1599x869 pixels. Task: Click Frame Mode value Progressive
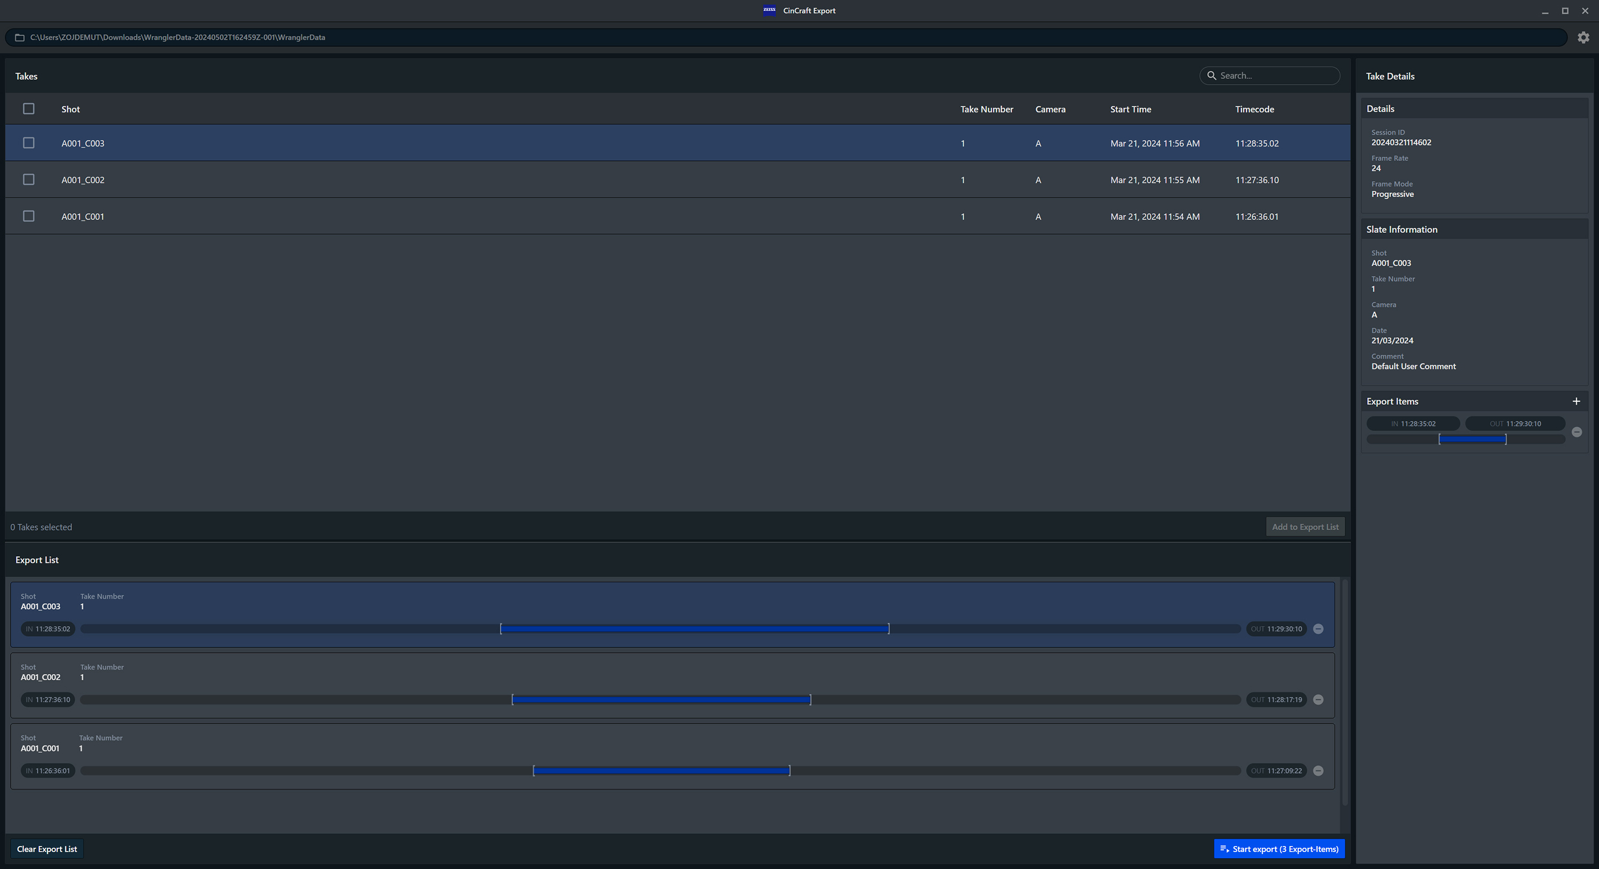click(x=1392, y=194)
